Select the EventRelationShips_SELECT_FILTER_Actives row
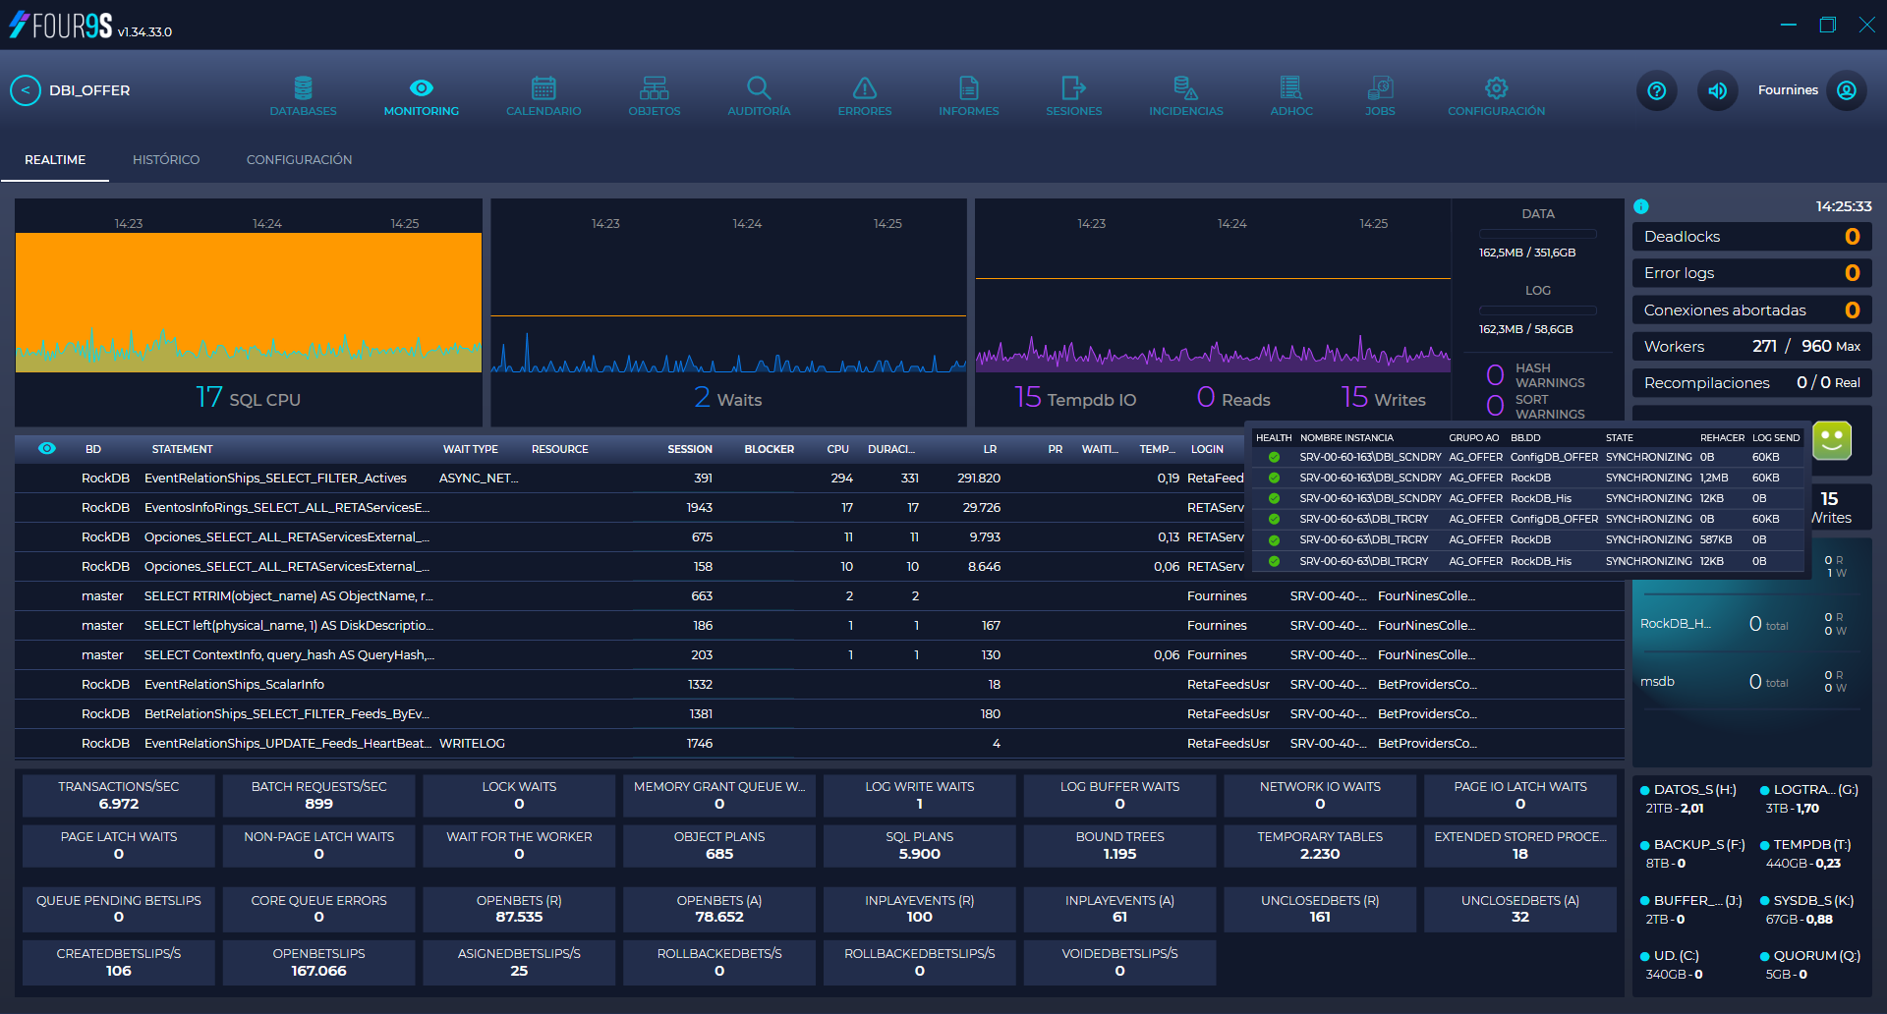The height and width of the screenshot is (1014, 1887). tap(275, 479)
